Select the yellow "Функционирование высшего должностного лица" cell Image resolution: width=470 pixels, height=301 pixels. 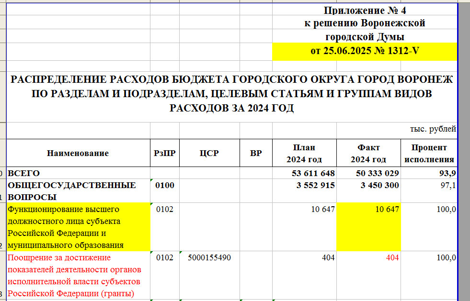78,227
